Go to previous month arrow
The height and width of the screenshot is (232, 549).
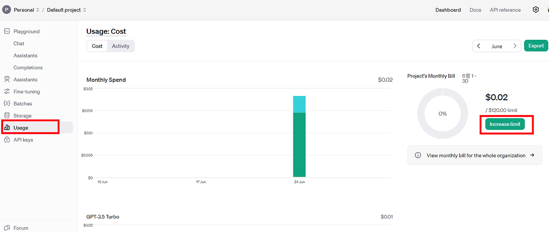479,46
